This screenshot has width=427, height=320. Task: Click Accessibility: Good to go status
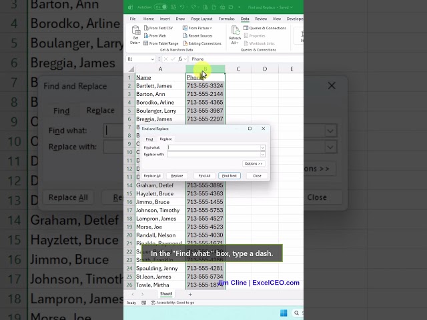coord(173,303)
